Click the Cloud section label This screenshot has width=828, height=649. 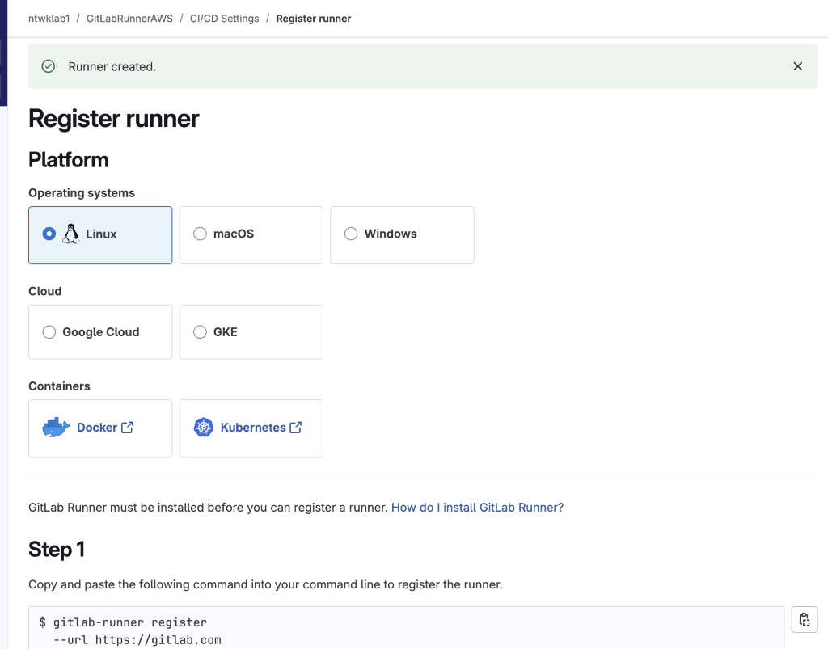point(45,291)
